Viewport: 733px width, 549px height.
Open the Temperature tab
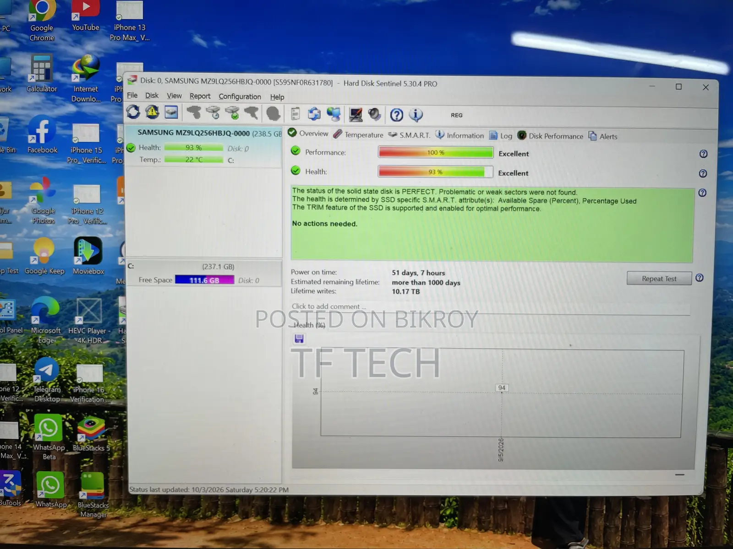pos(358,135)
